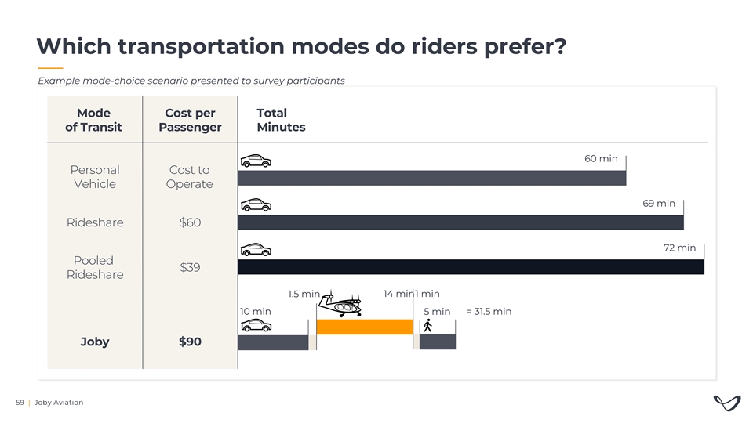Click the Total Minutes column header
Image resolution: width=753 pixels, height=423 pixels.
[281, 120]
